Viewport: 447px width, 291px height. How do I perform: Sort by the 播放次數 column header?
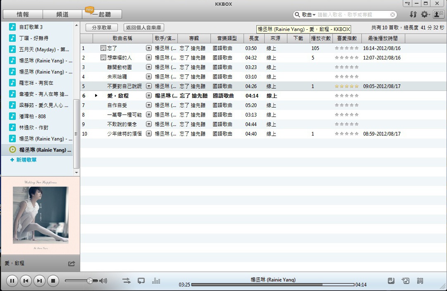pos(321,38)
